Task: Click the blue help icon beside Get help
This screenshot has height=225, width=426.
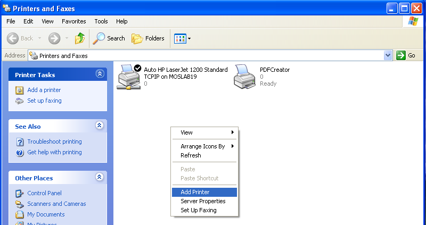Action: pos(20,153)
